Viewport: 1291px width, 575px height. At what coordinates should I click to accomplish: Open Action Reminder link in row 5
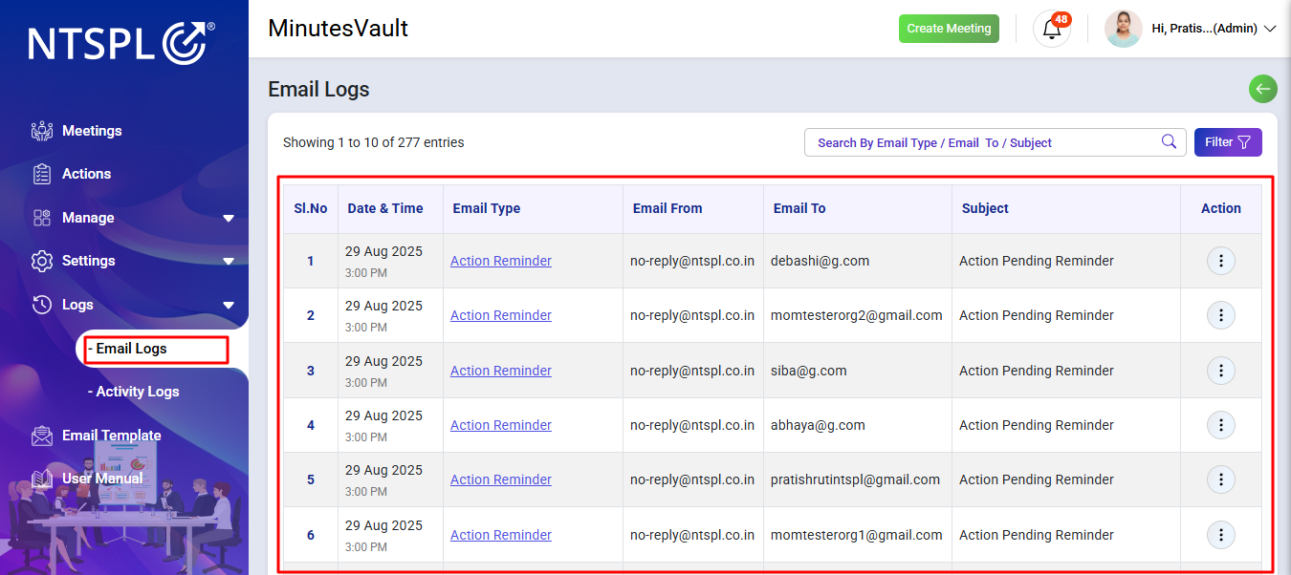click(501, 479)
